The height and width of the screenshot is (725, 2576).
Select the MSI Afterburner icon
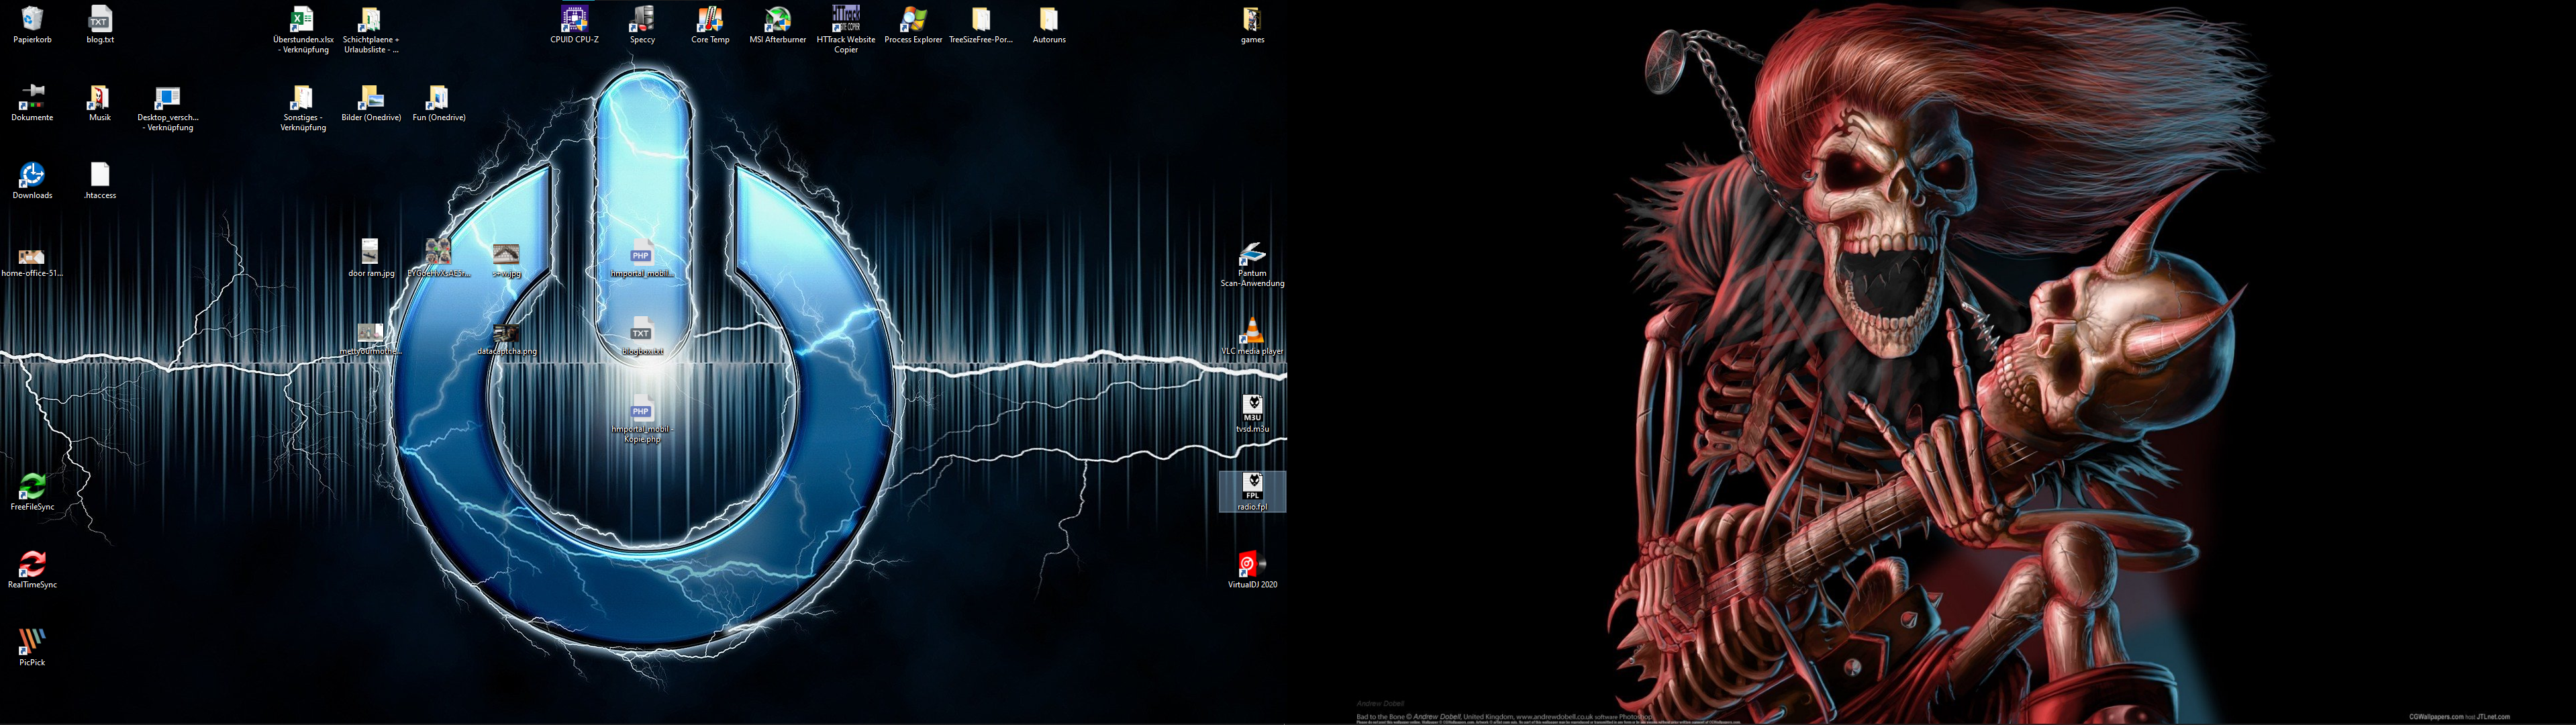[777, 19]
